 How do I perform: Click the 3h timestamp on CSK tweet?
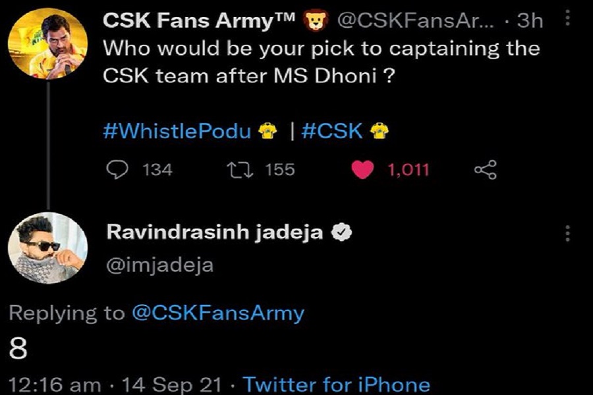point(530,20)
